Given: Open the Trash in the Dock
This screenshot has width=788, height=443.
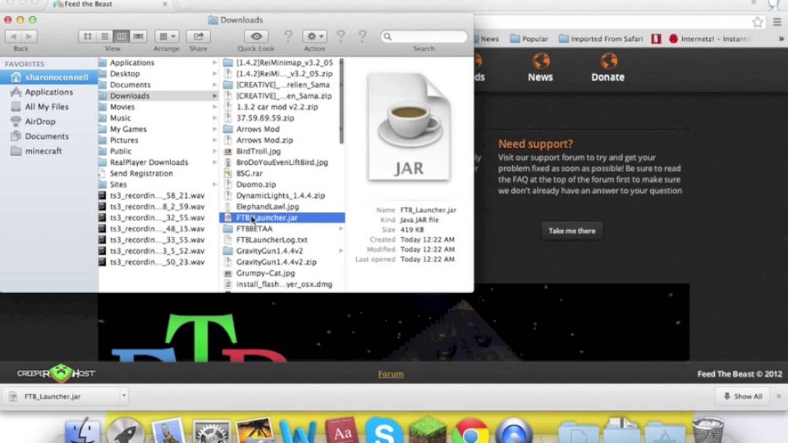Looking at the screenshot, I should click(x=708, y=431).
